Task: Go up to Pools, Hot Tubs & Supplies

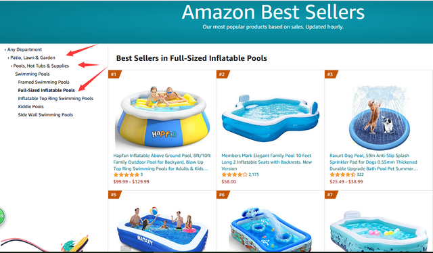Action: (40, 66)
